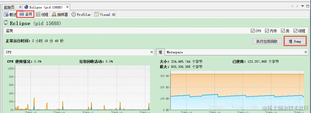Open the 抽样器 sampler tab
Image resolution: width=311 pixels, height=113 pixels.
tap(60, 15)
